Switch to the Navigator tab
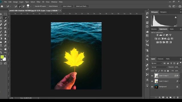The image size is (182, 102). pos(164,12)
